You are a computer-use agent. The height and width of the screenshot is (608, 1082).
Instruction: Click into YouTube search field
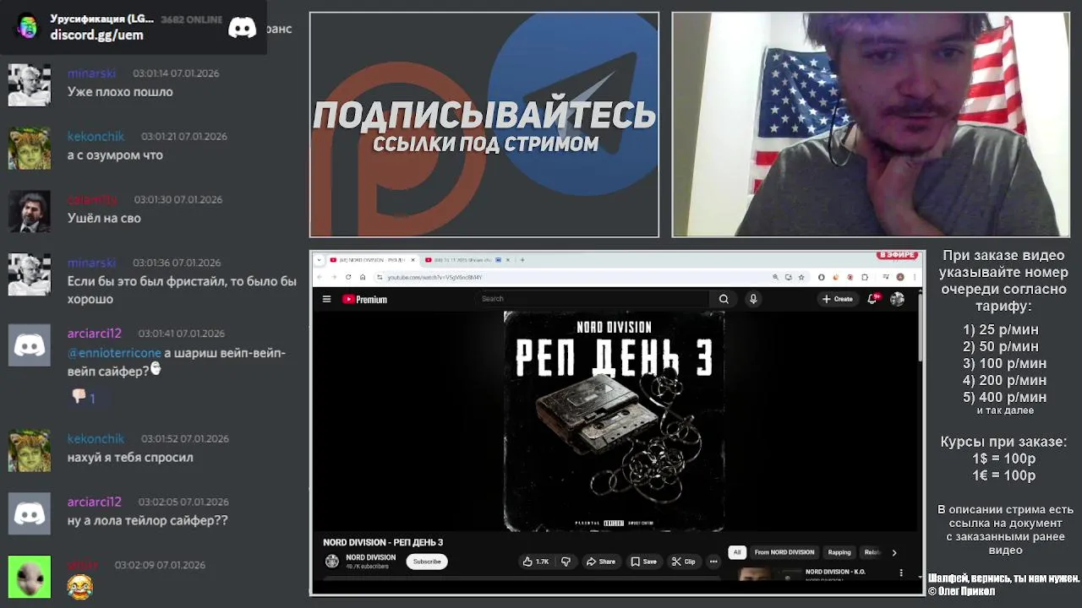coord(592,299)
